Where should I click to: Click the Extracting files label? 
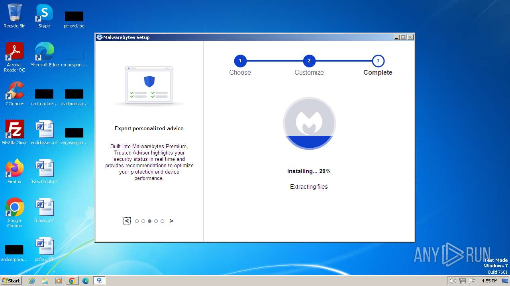coord(309,187)
